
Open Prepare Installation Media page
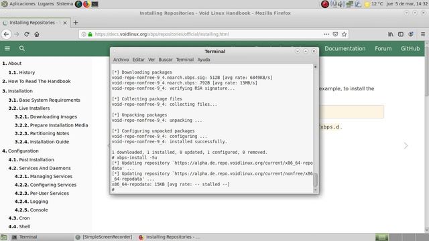point(52,125)
